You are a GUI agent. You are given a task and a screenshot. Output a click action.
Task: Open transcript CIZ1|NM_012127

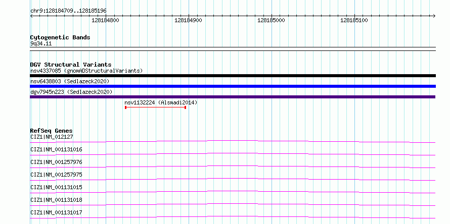point(52,137)
